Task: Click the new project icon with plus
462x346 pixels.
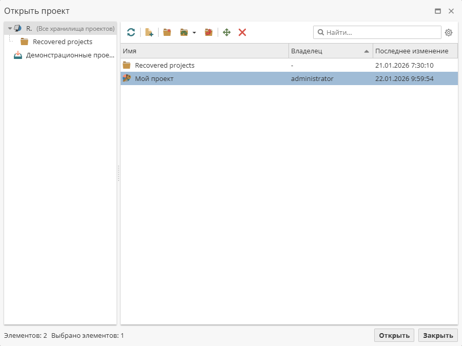Action: pos(149,32)
